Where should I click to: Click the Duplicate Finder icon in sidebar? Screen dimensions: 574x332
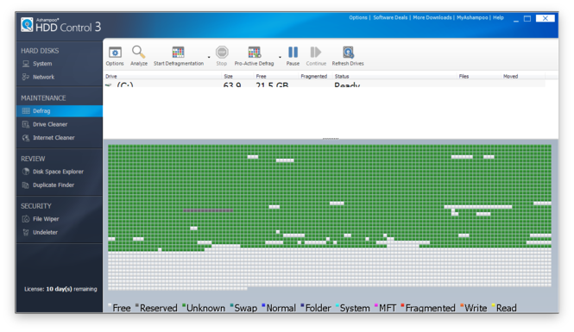pyautogui.click(x=26, y=185)
